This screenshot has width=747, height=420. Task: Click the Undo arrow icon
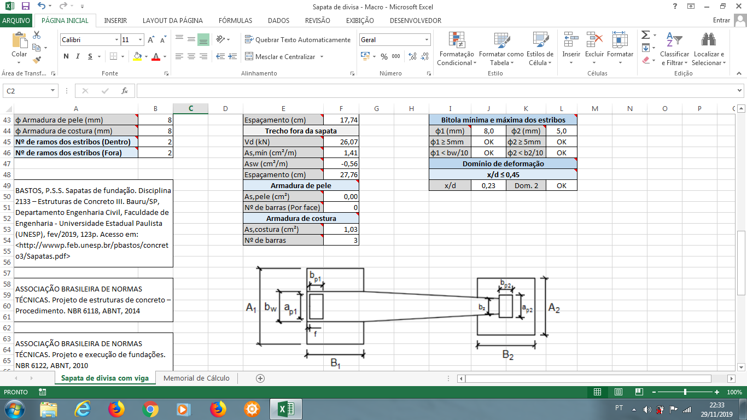(42, 7)
